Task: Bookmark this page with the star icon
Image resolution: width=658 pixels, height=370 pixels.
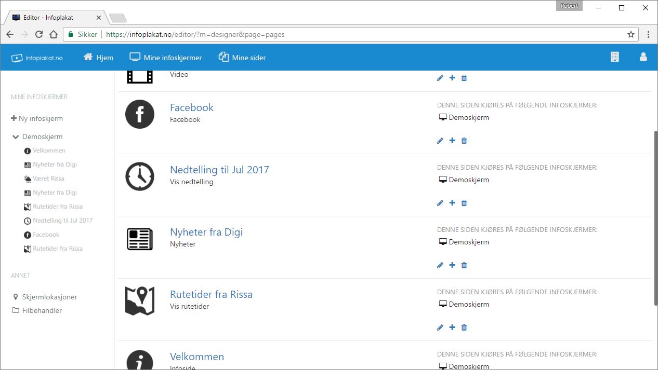Action: (631, 35)
